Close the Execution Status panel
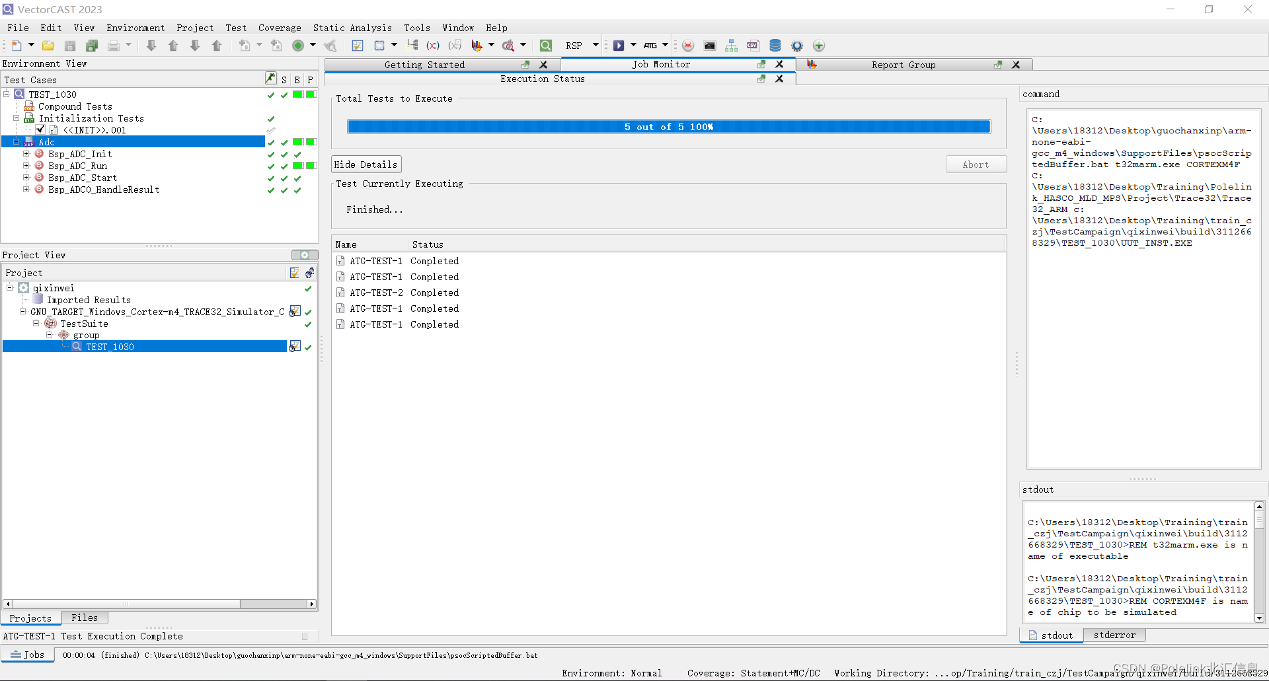 pyautogui.click(x=779, y=79)
